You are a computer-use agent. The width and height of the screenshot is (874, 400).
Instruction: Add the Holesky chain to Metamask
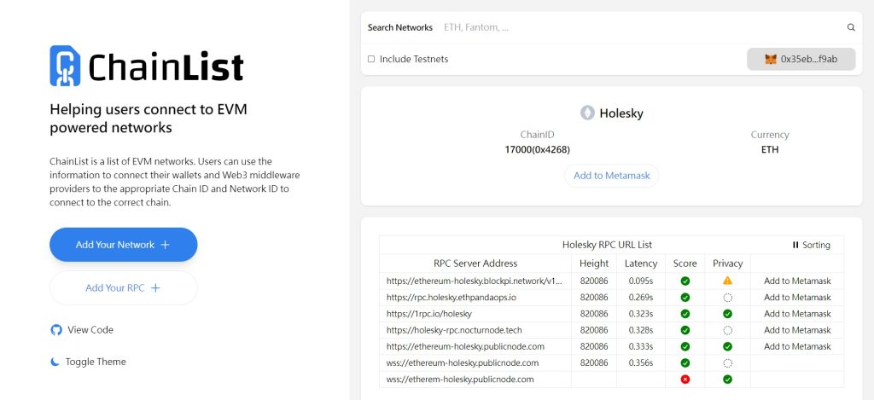click(611, 176)
